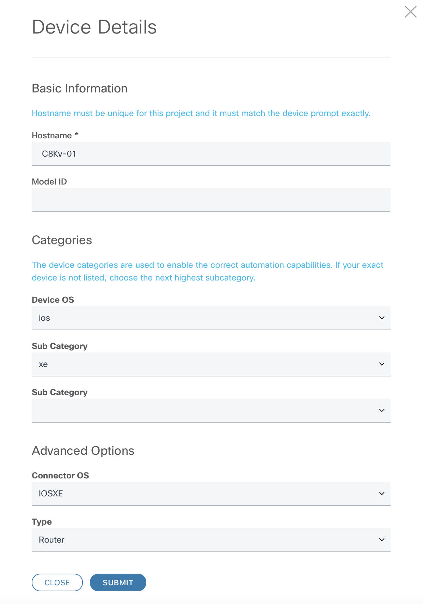423x604 pixels.
Task: Click the Model ID label
Action: pyautogui.click(x=49, y=182)
